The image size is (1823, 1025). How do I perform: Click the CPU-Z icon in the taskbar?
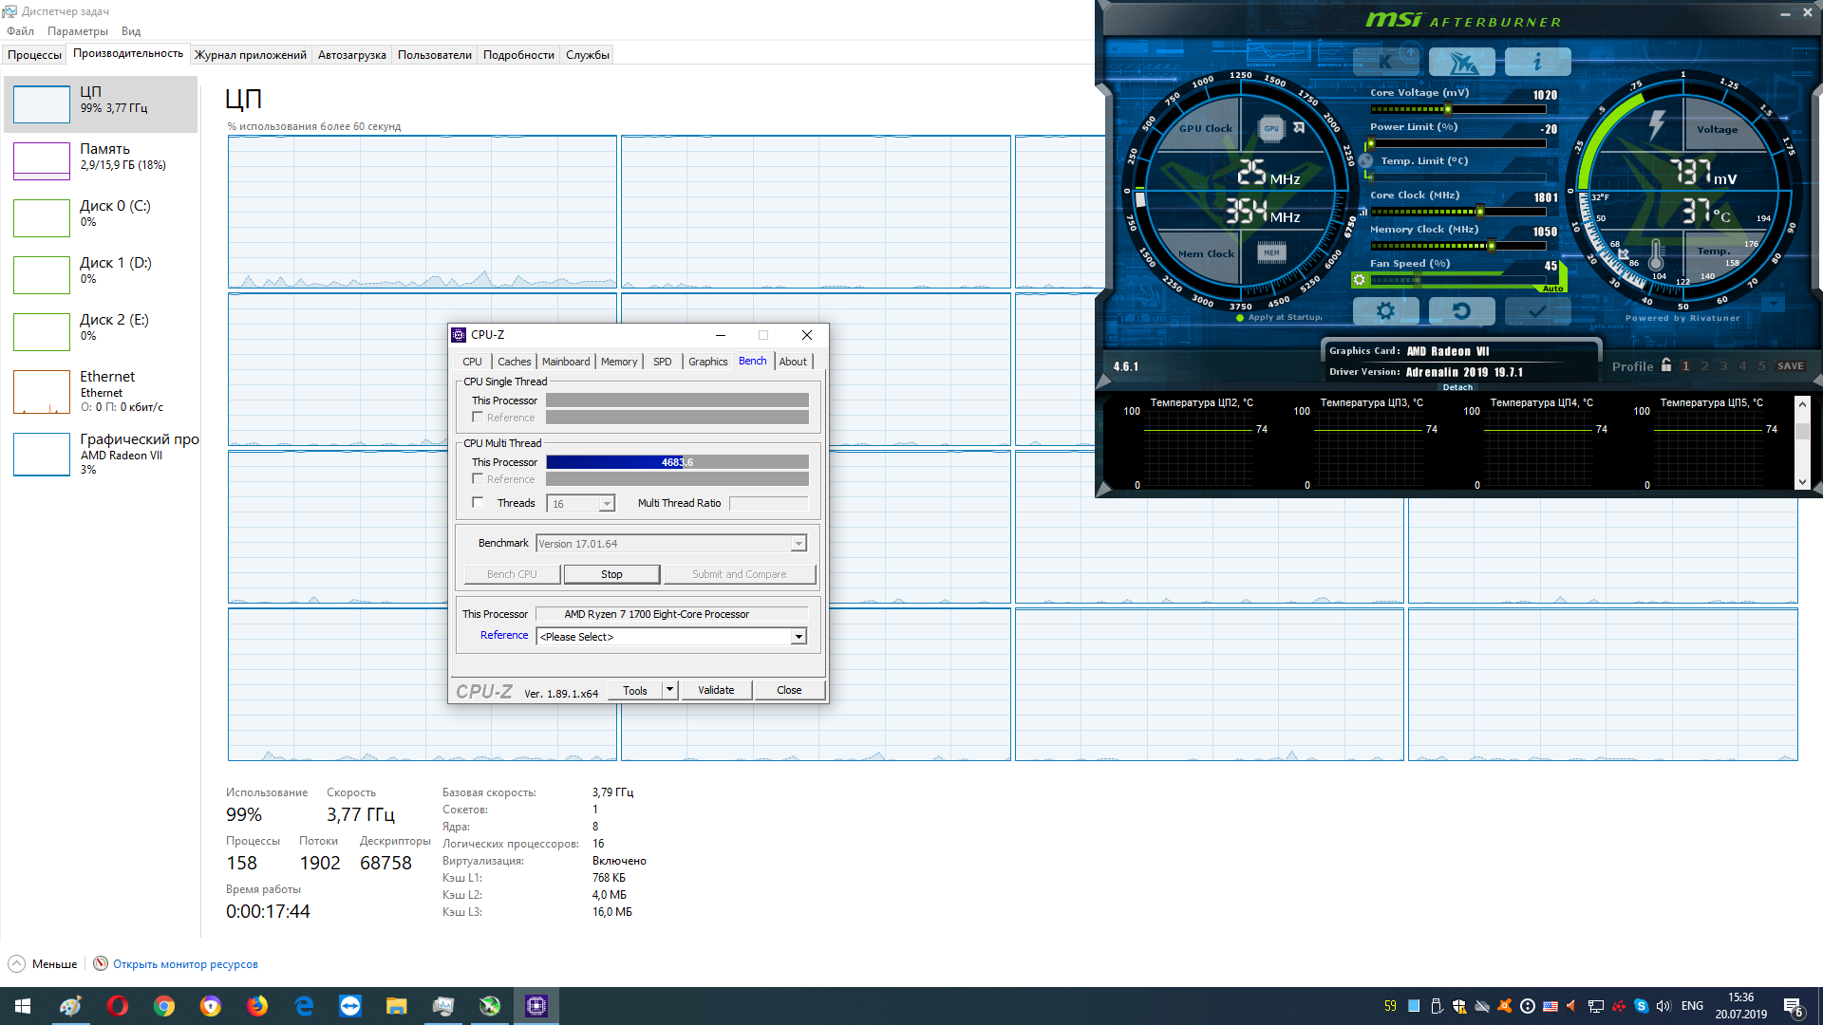pyautogui.click(x=536, y=1006)
